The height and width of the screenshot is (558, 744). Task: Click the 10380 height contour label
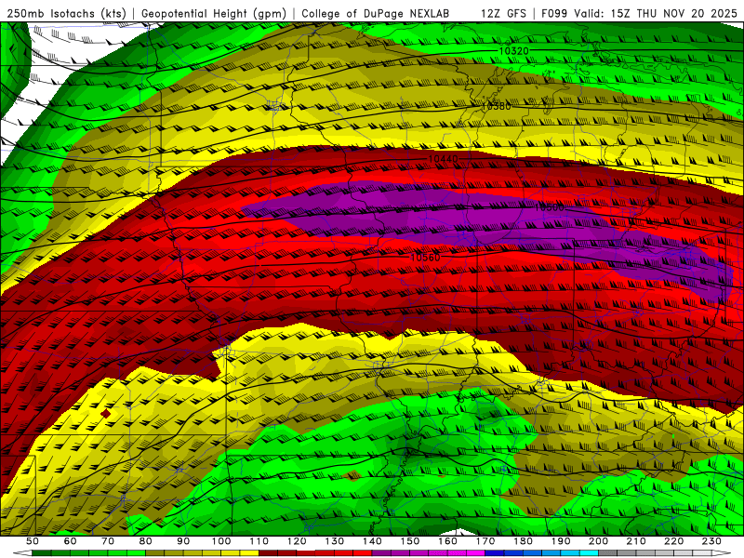[x=497, y=106]
